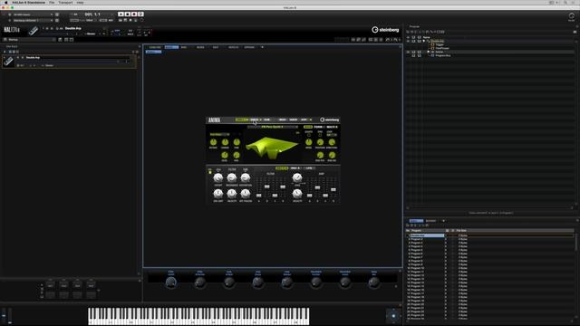Open the audio output device dropdown
580x326 pixels.
(33, 20)
